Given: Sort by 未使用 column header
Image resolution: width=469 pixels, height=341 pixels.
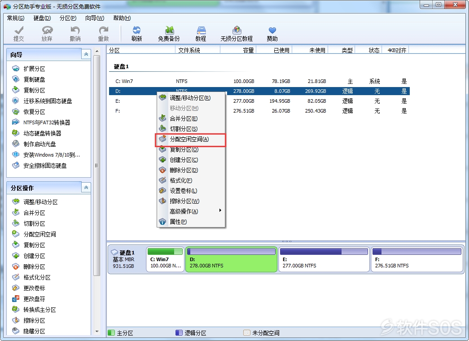Looking at the screenshot, I should click(310, 50).
